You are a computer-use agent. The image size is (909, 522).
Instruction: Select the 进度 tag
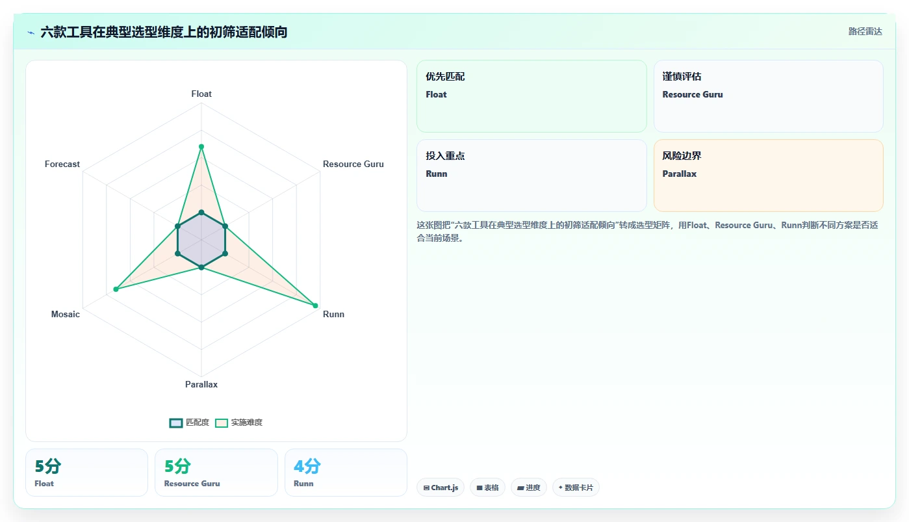pyautogui.click(x=529, y=488)
